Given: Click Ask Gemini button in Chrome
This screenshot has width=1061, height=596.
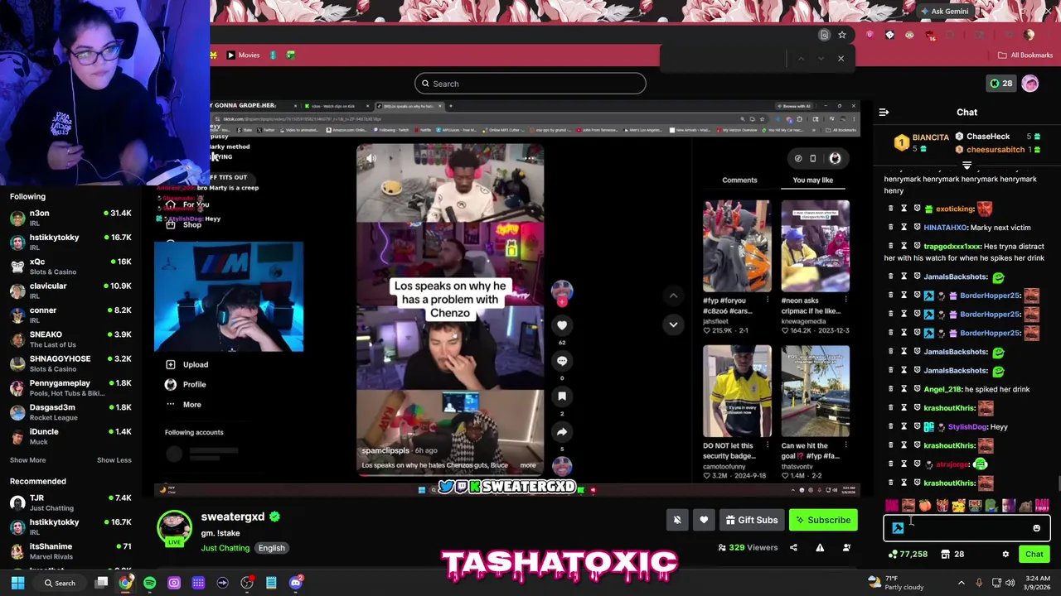Looking at the screenshot, I should coord(944,12).
